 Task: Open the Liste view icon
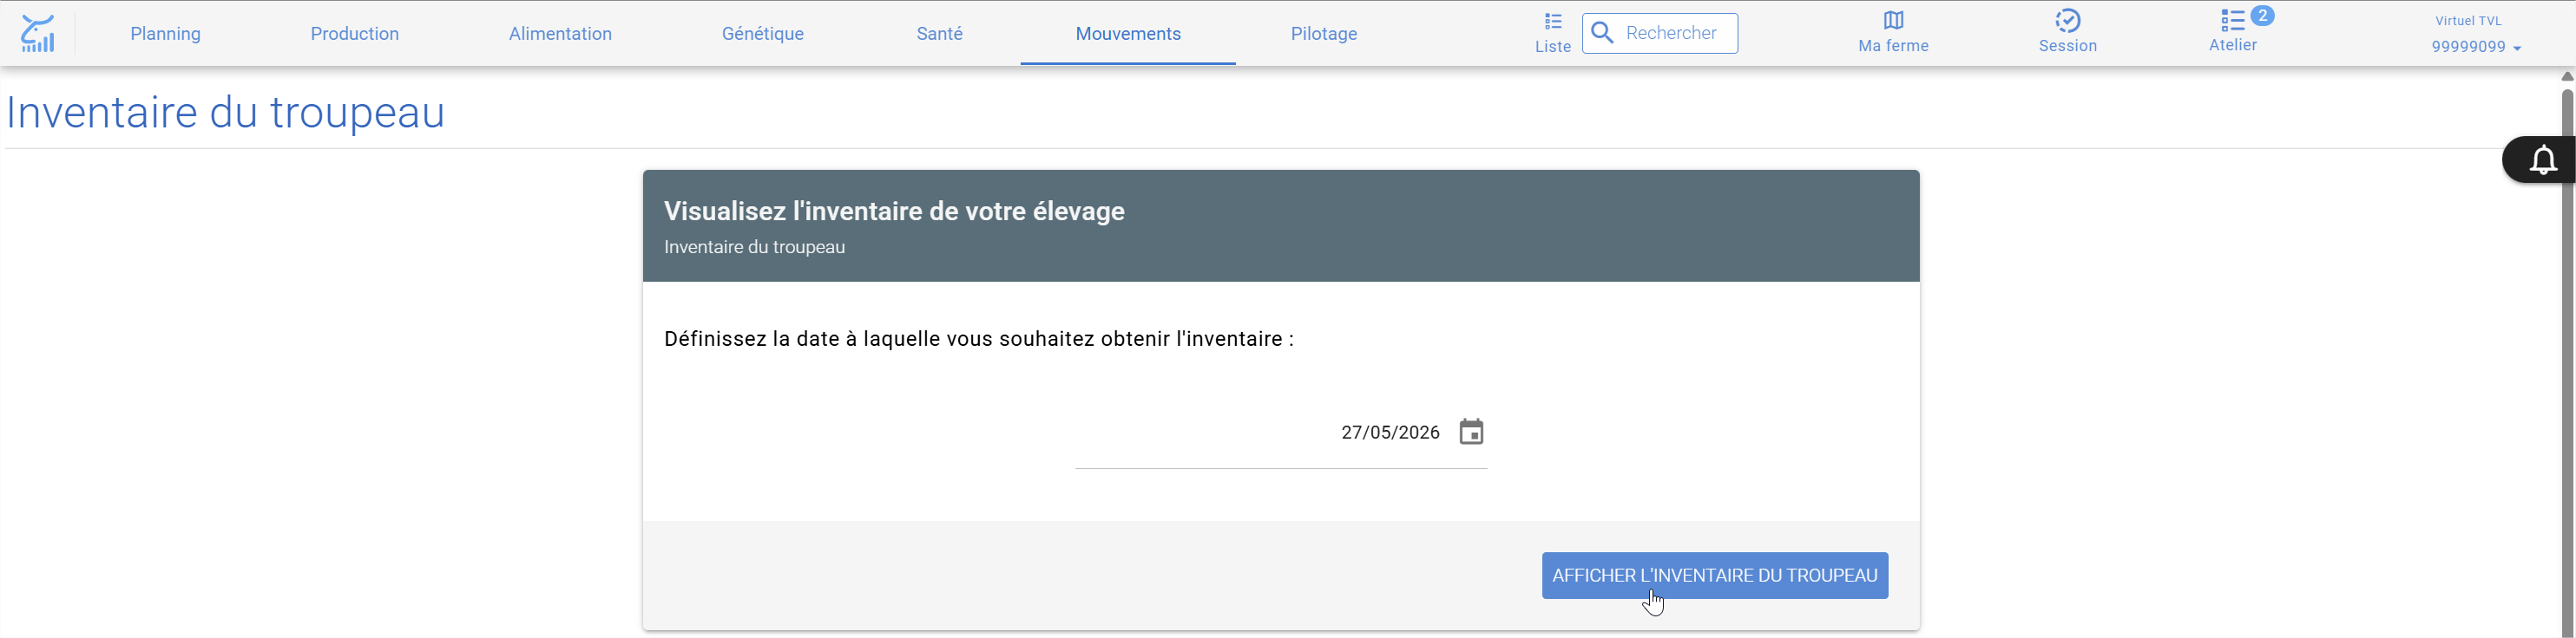tap(1552, 21)
